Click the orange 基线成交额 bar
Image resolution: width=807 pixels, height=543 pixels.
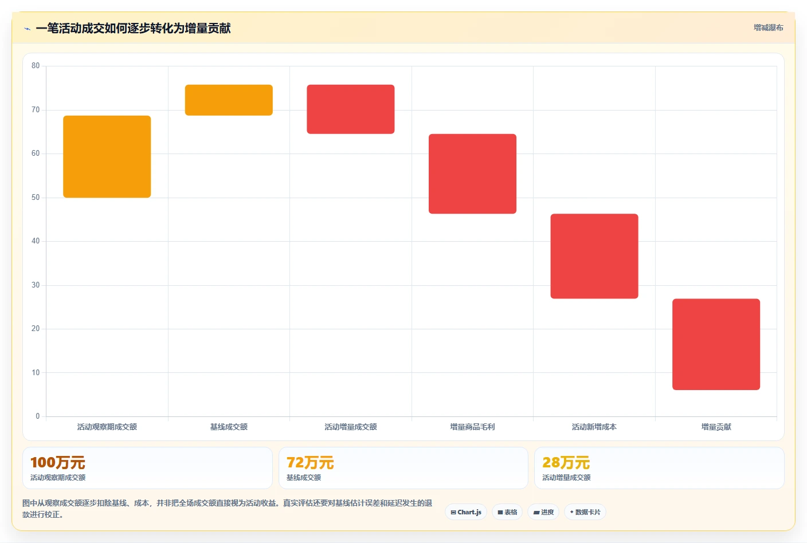(229, 100)
